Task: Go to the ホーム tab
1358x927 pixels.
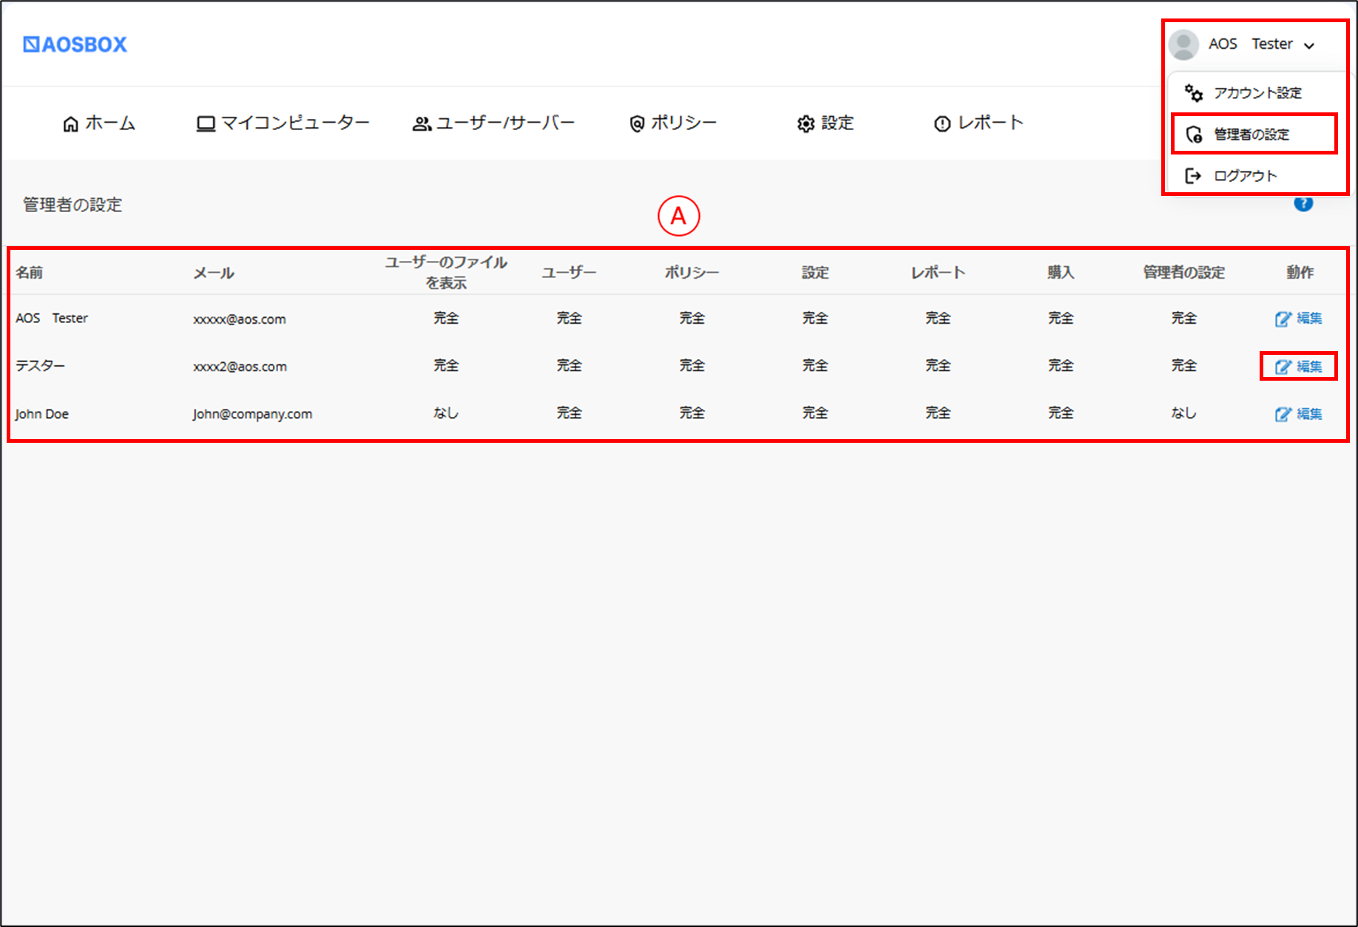Action: point(99,123)
